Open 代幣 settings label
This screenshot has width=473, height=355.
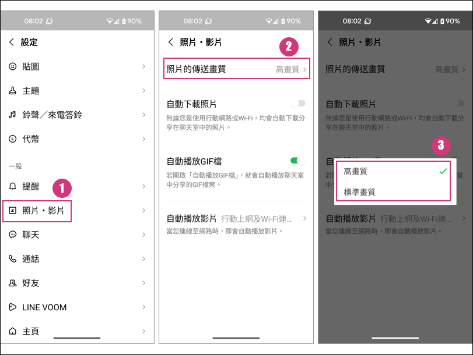[30, 139]
